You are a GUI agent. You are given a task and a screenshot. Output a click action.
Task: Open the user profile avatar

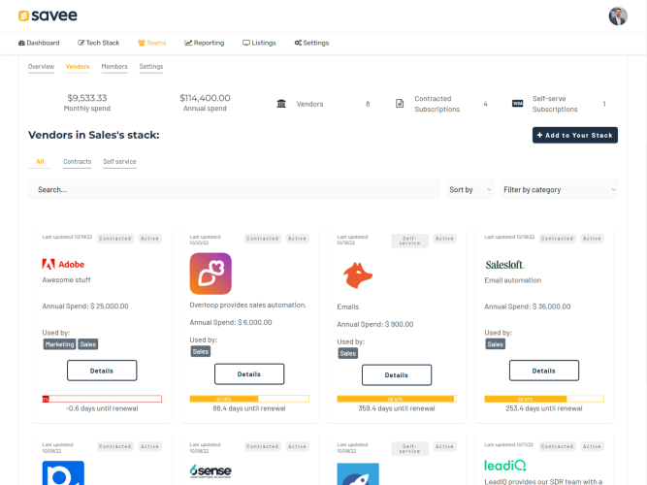[618, 16]
